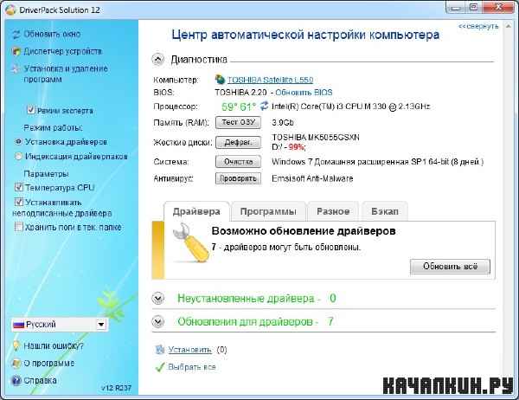Expand Обновления для драйверов section
Screen dimensions: 519x400
tap(158, 321)
